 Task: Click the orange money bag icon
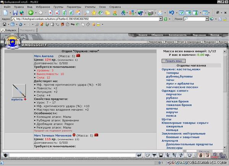coord(201,155)
